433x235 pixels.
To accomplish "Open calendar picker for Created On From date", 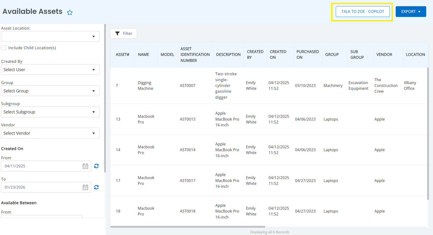I will (x=85, y=166).
